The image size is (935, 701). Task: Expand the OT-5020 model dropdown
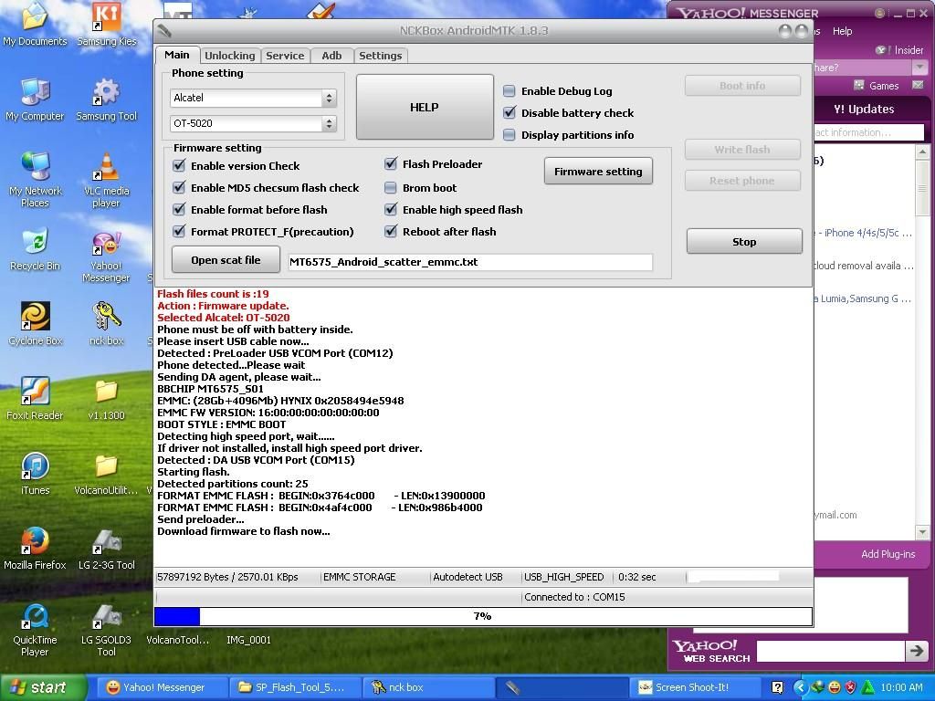(x=329, y=123)
